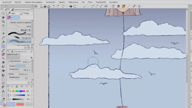Switch to the Lápiz sub tool group
The height and width of the screenshot is (108, 192).
pos(13,13)
